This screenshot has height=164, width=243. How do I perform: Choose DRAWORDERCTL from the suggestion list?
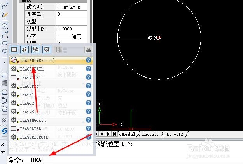click(x=51, y=137)
